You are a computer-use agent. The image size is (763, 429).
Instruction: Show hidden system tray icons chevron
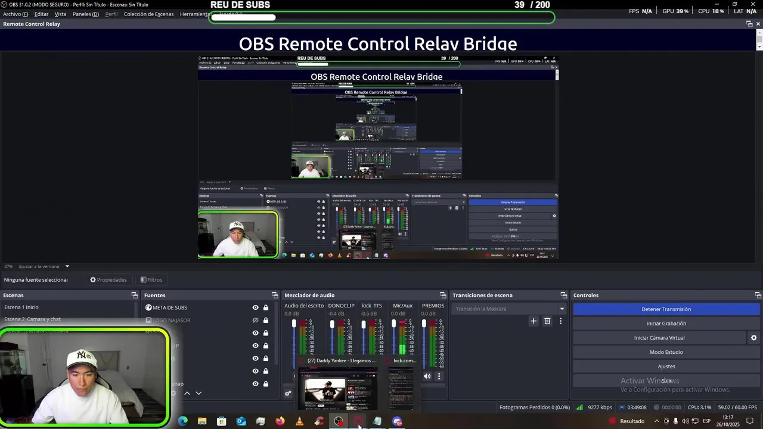point(656,421)
